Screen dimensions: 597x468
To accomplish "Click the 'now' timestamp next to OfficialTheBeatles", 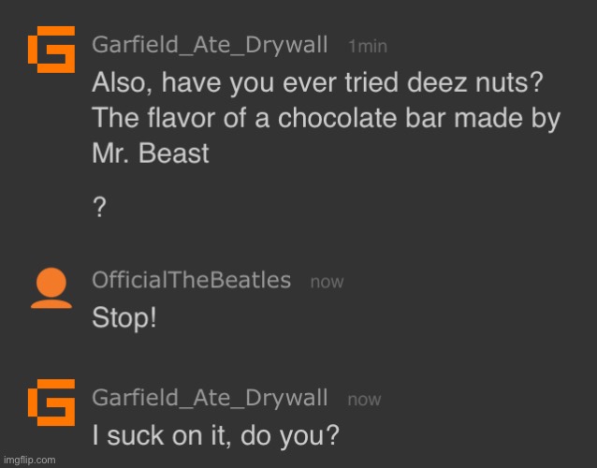I will click(x=327, y=281).
